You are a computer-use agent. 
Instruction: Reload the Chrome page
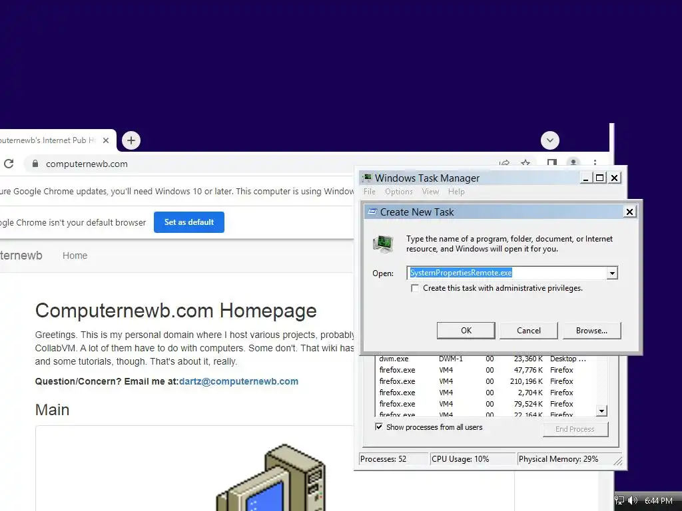pyautogui.click(x=9, y=164)
